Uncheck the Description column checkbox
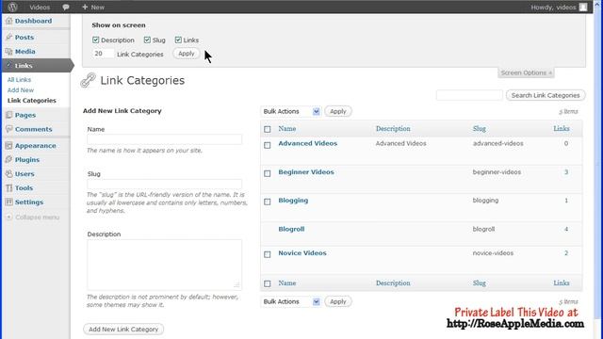The width and height of the screenshot is (603, 339). pos(96,40)
